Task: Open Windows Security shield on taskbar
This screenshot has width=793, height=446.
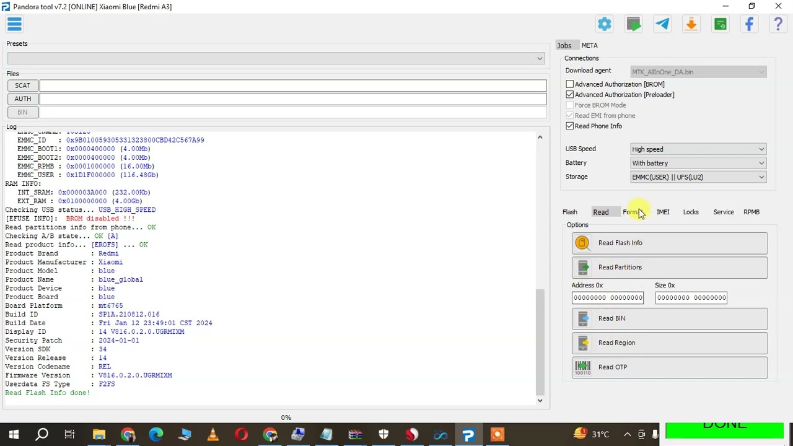Action: [383, 434]
